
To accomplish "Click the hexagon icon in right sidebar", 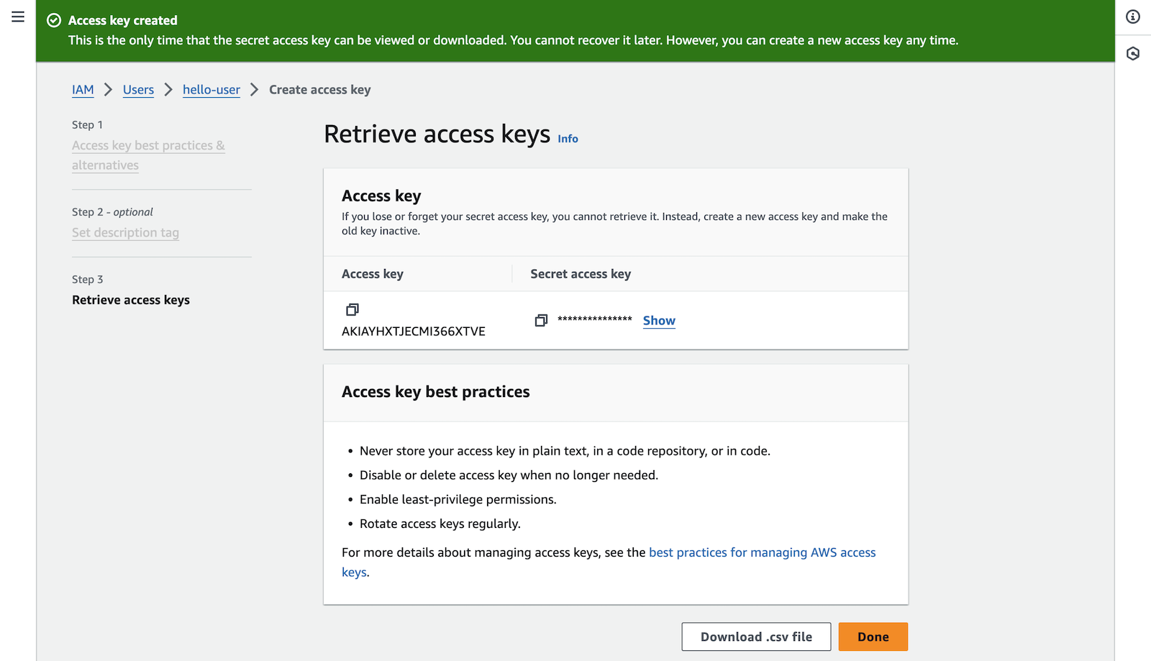I will point(1133,53).
